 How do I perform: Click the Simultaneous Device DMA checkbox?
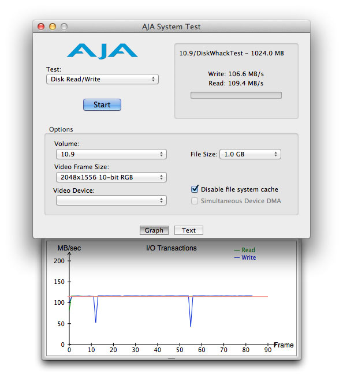[x=195, y=201]
